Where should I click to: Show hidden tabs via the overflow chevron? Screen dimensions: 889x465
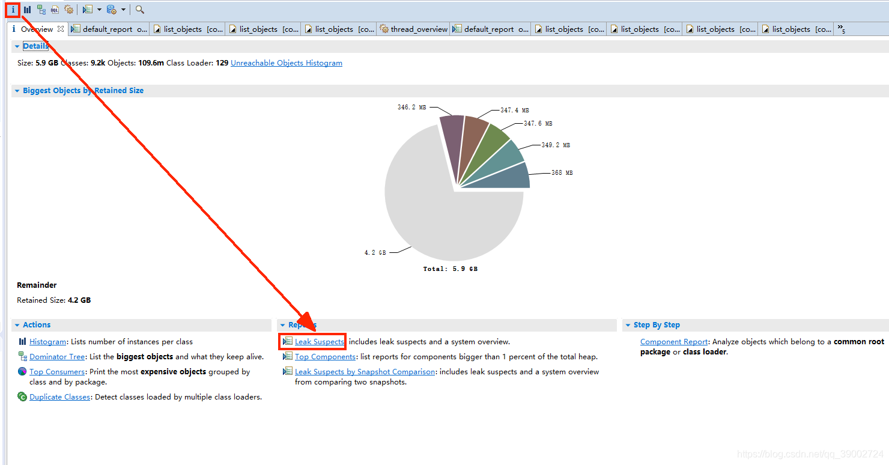(x=842, y=29)
